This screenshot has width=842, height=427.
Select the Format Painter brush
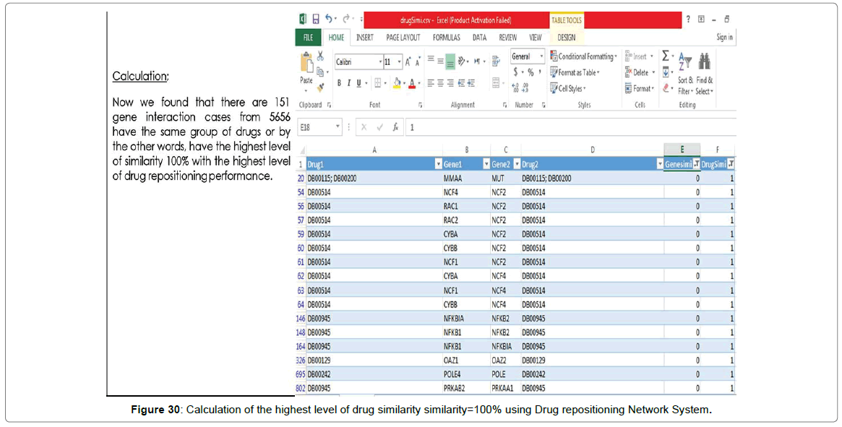(x=320, y=87)
